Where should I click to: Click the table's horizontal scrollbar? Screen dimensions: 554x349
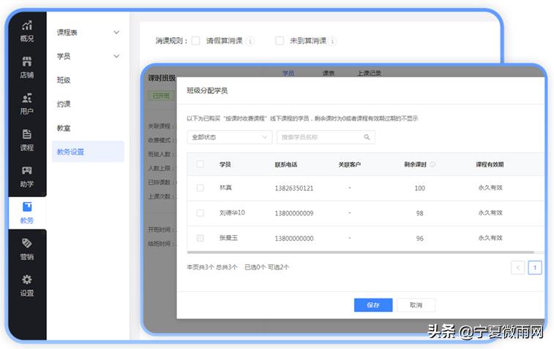point(360,253)
